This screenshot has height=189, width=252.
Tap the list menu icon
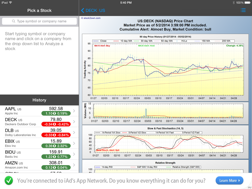[243, 10]
